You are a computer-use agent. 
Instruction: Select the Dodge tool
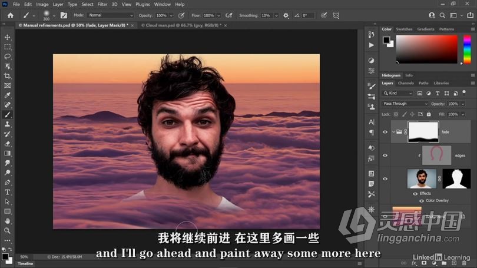[7, 173]
